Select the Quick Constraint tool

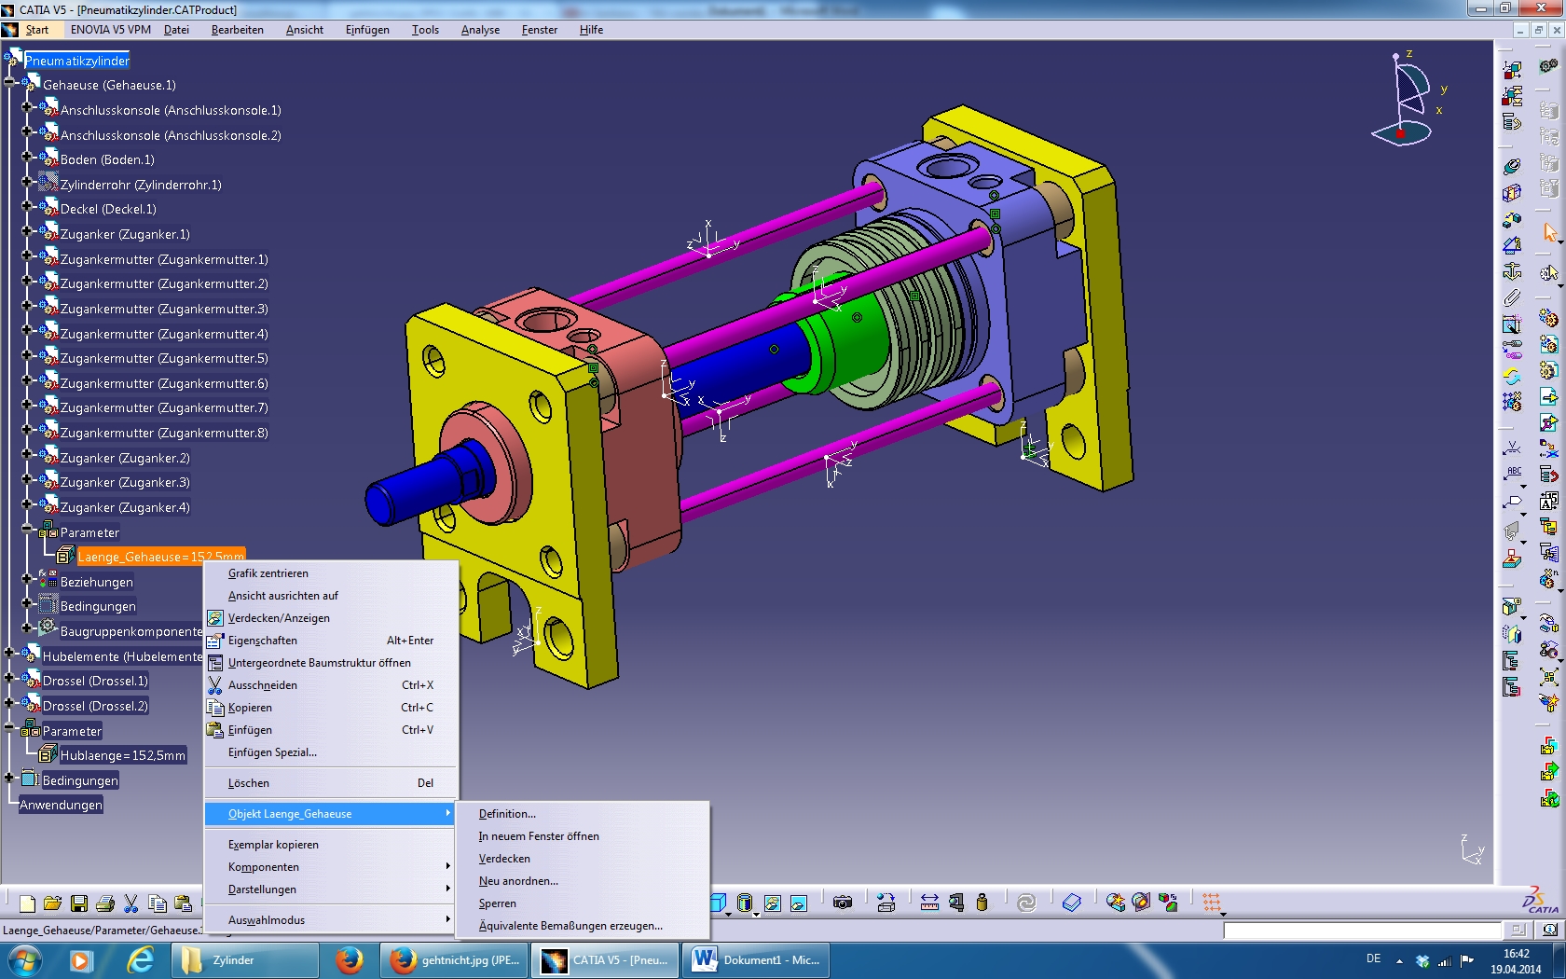click(1512, 324)
